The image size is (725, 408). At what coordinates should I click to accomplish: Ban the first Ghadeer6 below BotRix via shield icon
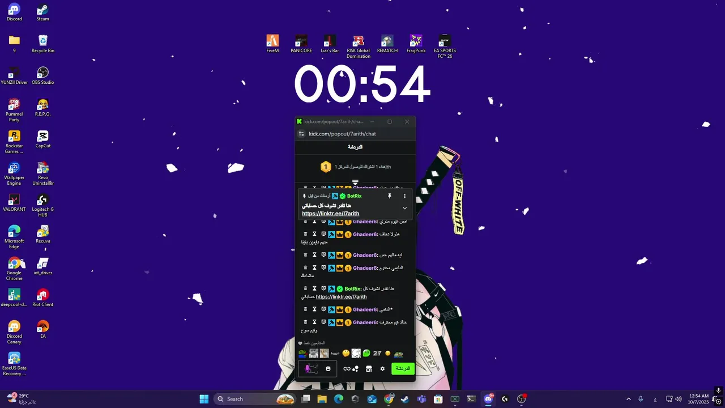coord(323,309)
